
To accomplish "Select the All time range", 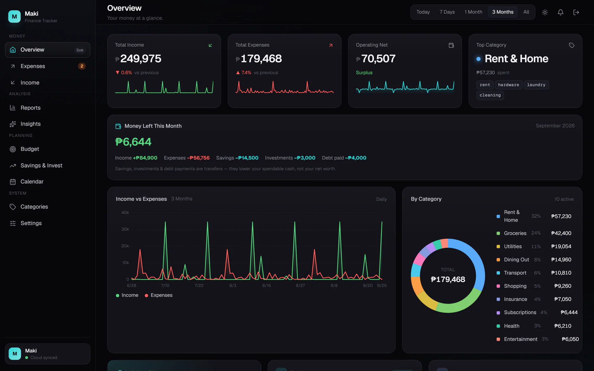I will pyautogui.click(x=526, y=12).
